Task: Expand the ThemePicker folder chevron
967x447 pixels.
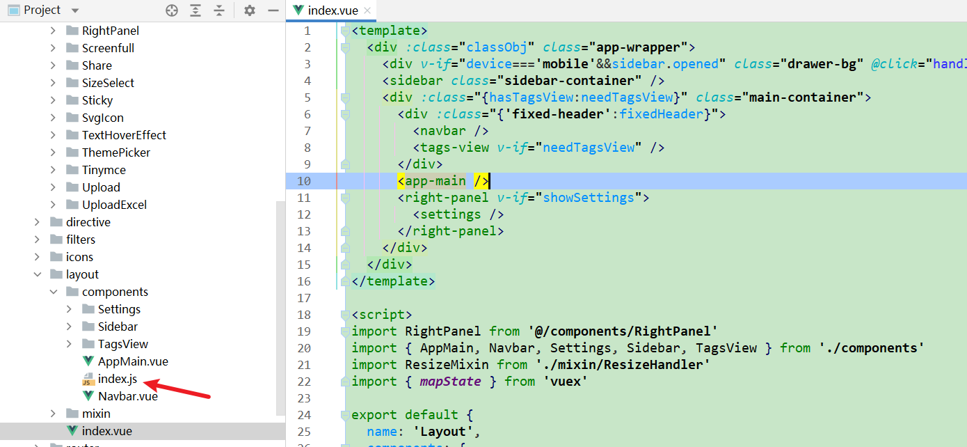Action: pyautogui.click(x=54, y=152)
